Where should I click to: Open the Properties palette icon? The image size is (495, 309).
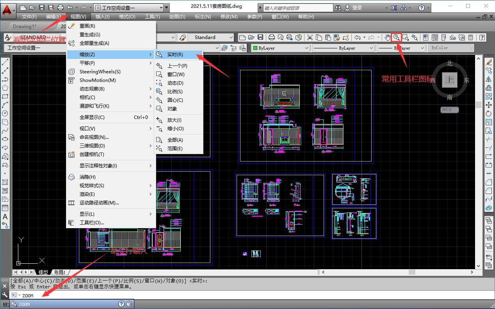426,37
